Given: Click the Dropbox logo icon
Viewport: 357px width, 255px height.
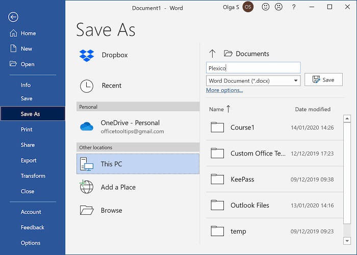Looking at the screenshot, I should (x=87, y=55).
